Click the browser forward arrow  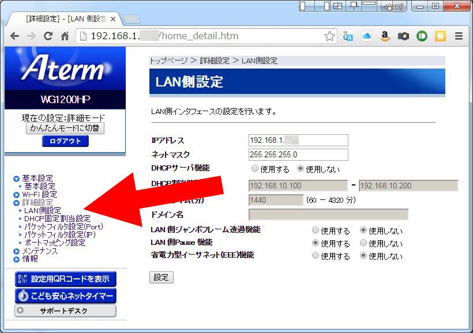(31, 36)
